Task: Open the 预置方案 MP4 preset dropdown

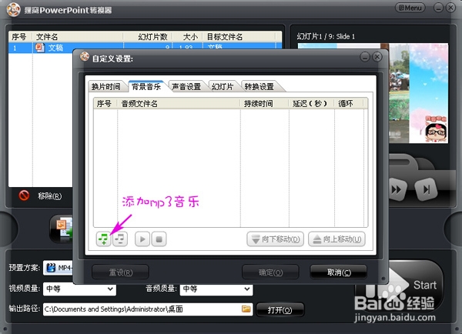Action: coord(59,268)
